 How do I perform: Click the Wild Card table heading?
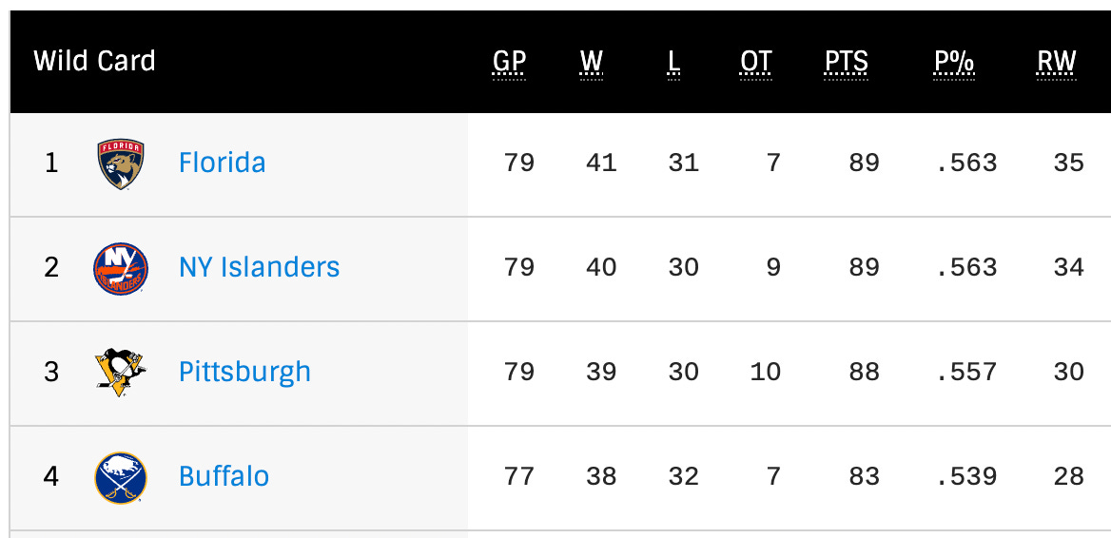point(94,61)
